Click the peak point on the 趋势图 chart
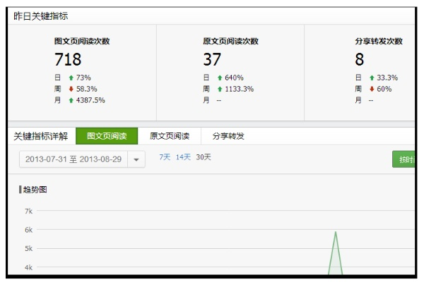Screen dimensions: 424x282 [336, 231]
